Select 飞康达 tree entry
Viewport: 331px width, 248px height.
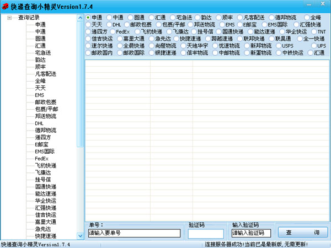(x=43, y=172)
